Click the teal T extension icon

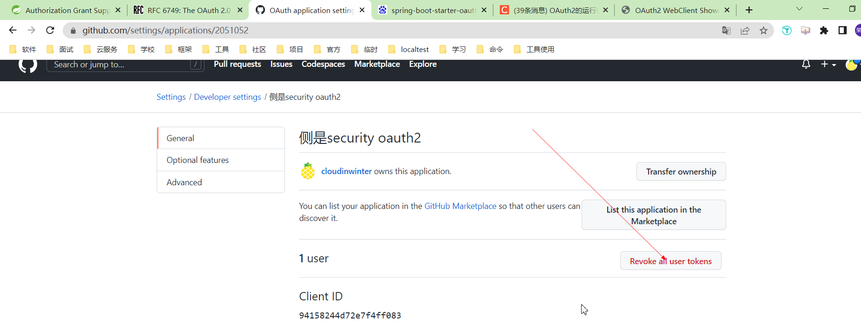click(x=787, y=31)
